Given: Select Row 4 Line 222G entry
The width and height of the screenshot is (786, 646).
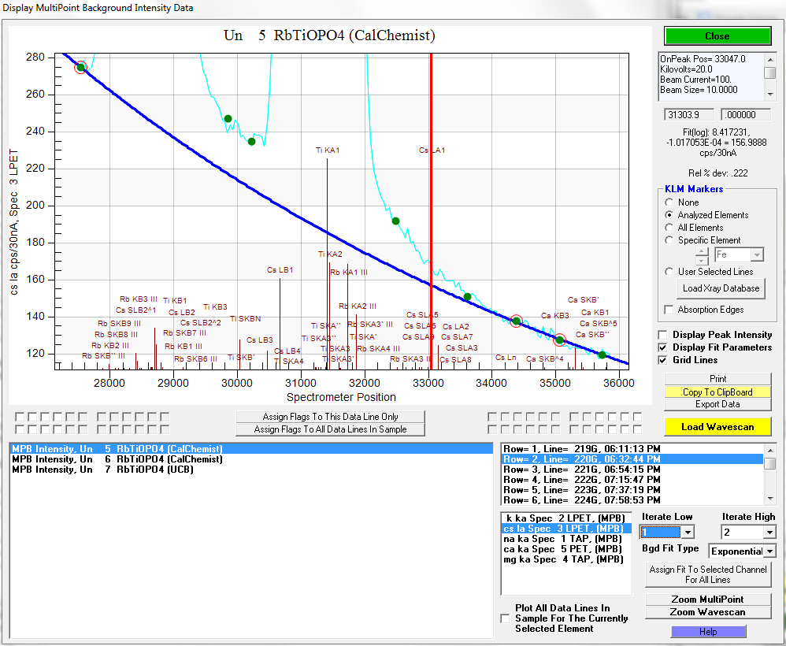Looking at the screenshot, I should pyautogui.click(x=583, y=479).
